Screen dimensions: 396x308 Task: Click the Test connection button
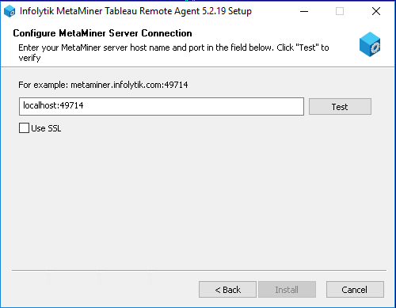pyautogui.click(x=340, y=107)
